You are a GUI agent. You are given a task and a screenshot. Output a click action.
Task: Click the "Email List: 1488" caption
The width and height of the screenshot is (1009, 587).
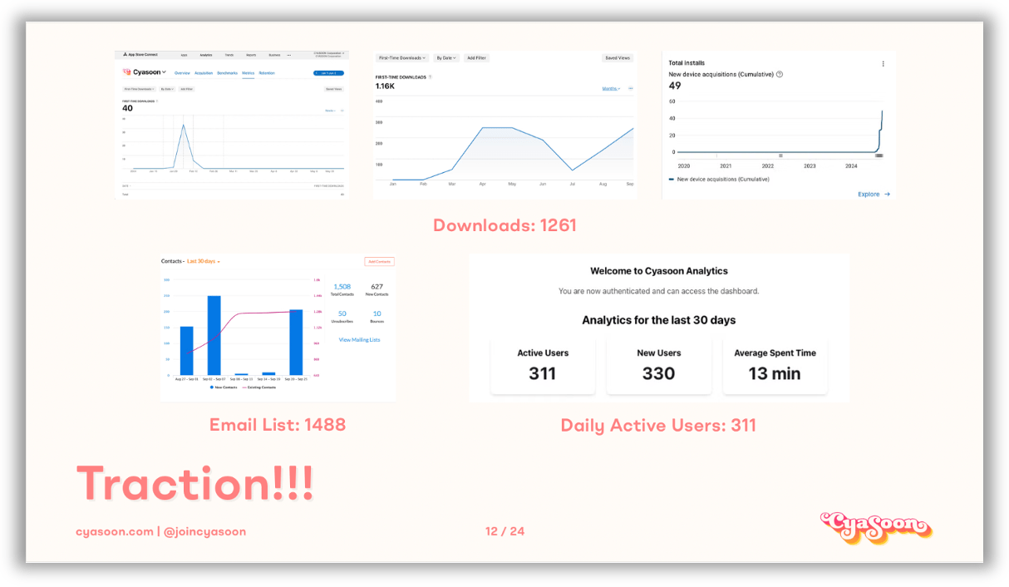click(x=278, y=425)
